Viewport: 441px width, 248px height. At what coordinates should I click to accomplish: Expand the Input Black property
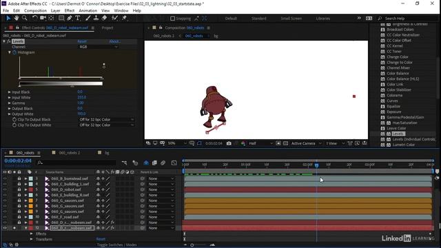(9, 92)
